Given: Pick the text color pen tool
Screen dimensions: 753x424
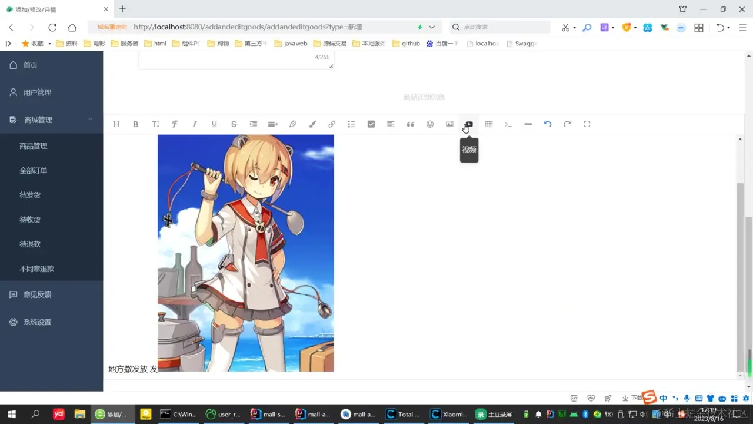Looking at the screenshot, I should (x=292, y=124).
